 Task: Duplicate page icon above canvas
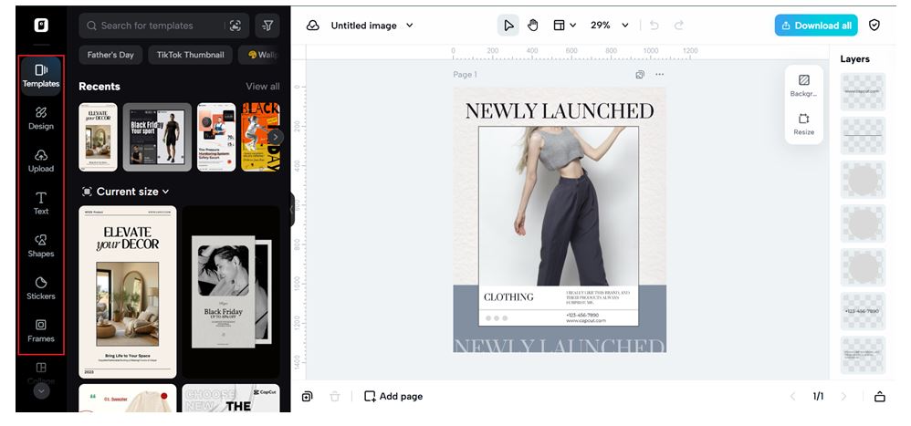coord(640,75)
